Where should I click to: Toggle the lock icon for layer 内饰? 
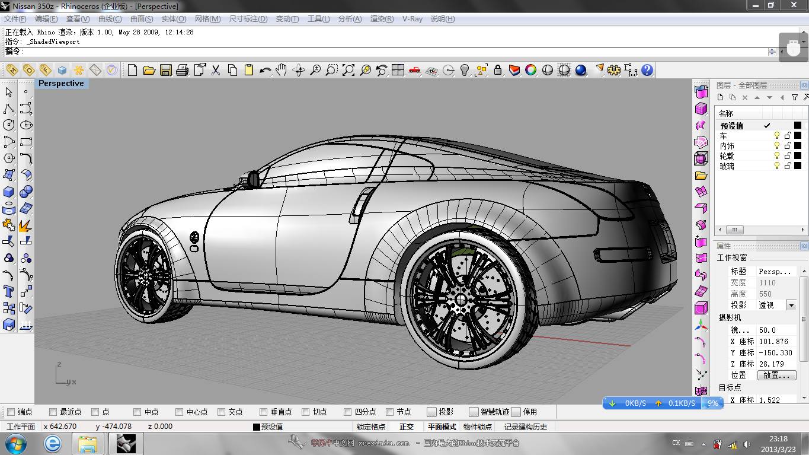tap(788, 146)
